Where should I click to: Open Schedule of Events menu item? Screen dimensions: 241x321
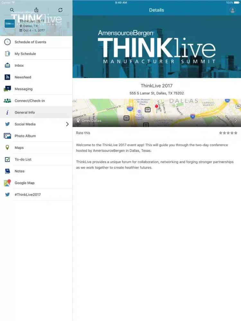(36, 42)
